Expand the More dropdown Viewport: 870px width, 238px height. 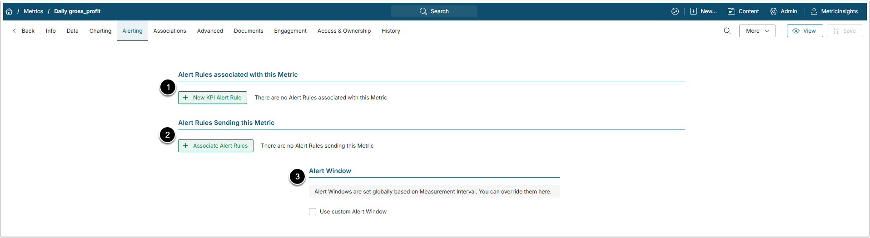(757, 31)
